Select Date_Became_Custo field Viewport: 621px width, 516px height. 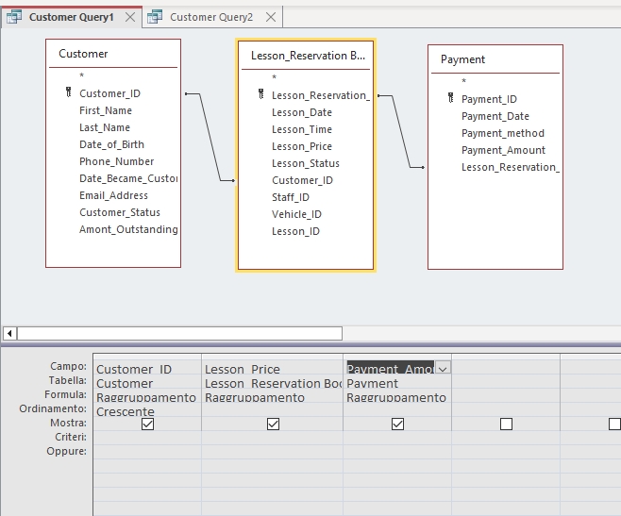click(x=128, y=178)
